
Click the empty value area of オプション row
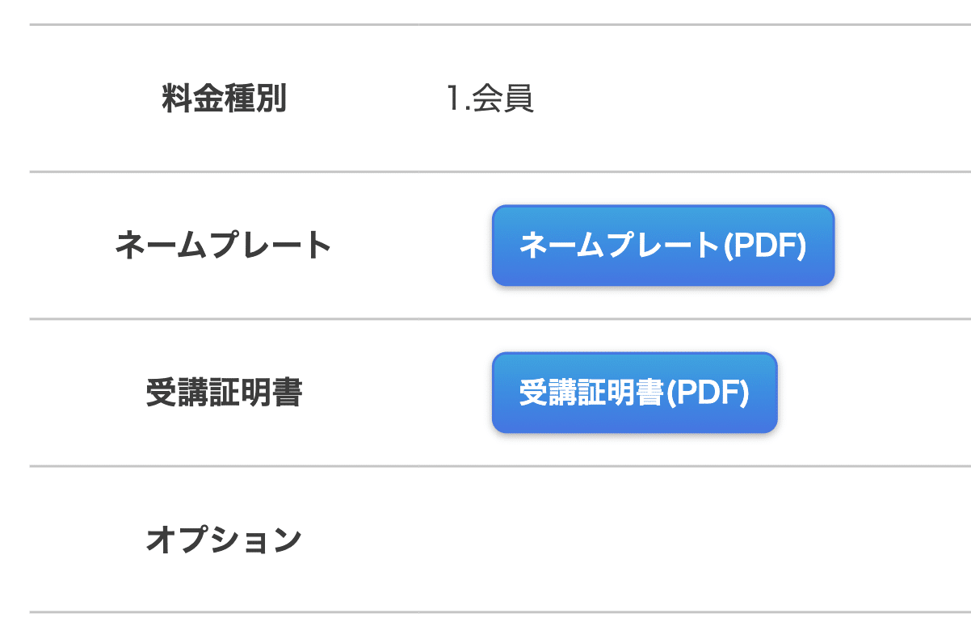[x=646, y=540]
